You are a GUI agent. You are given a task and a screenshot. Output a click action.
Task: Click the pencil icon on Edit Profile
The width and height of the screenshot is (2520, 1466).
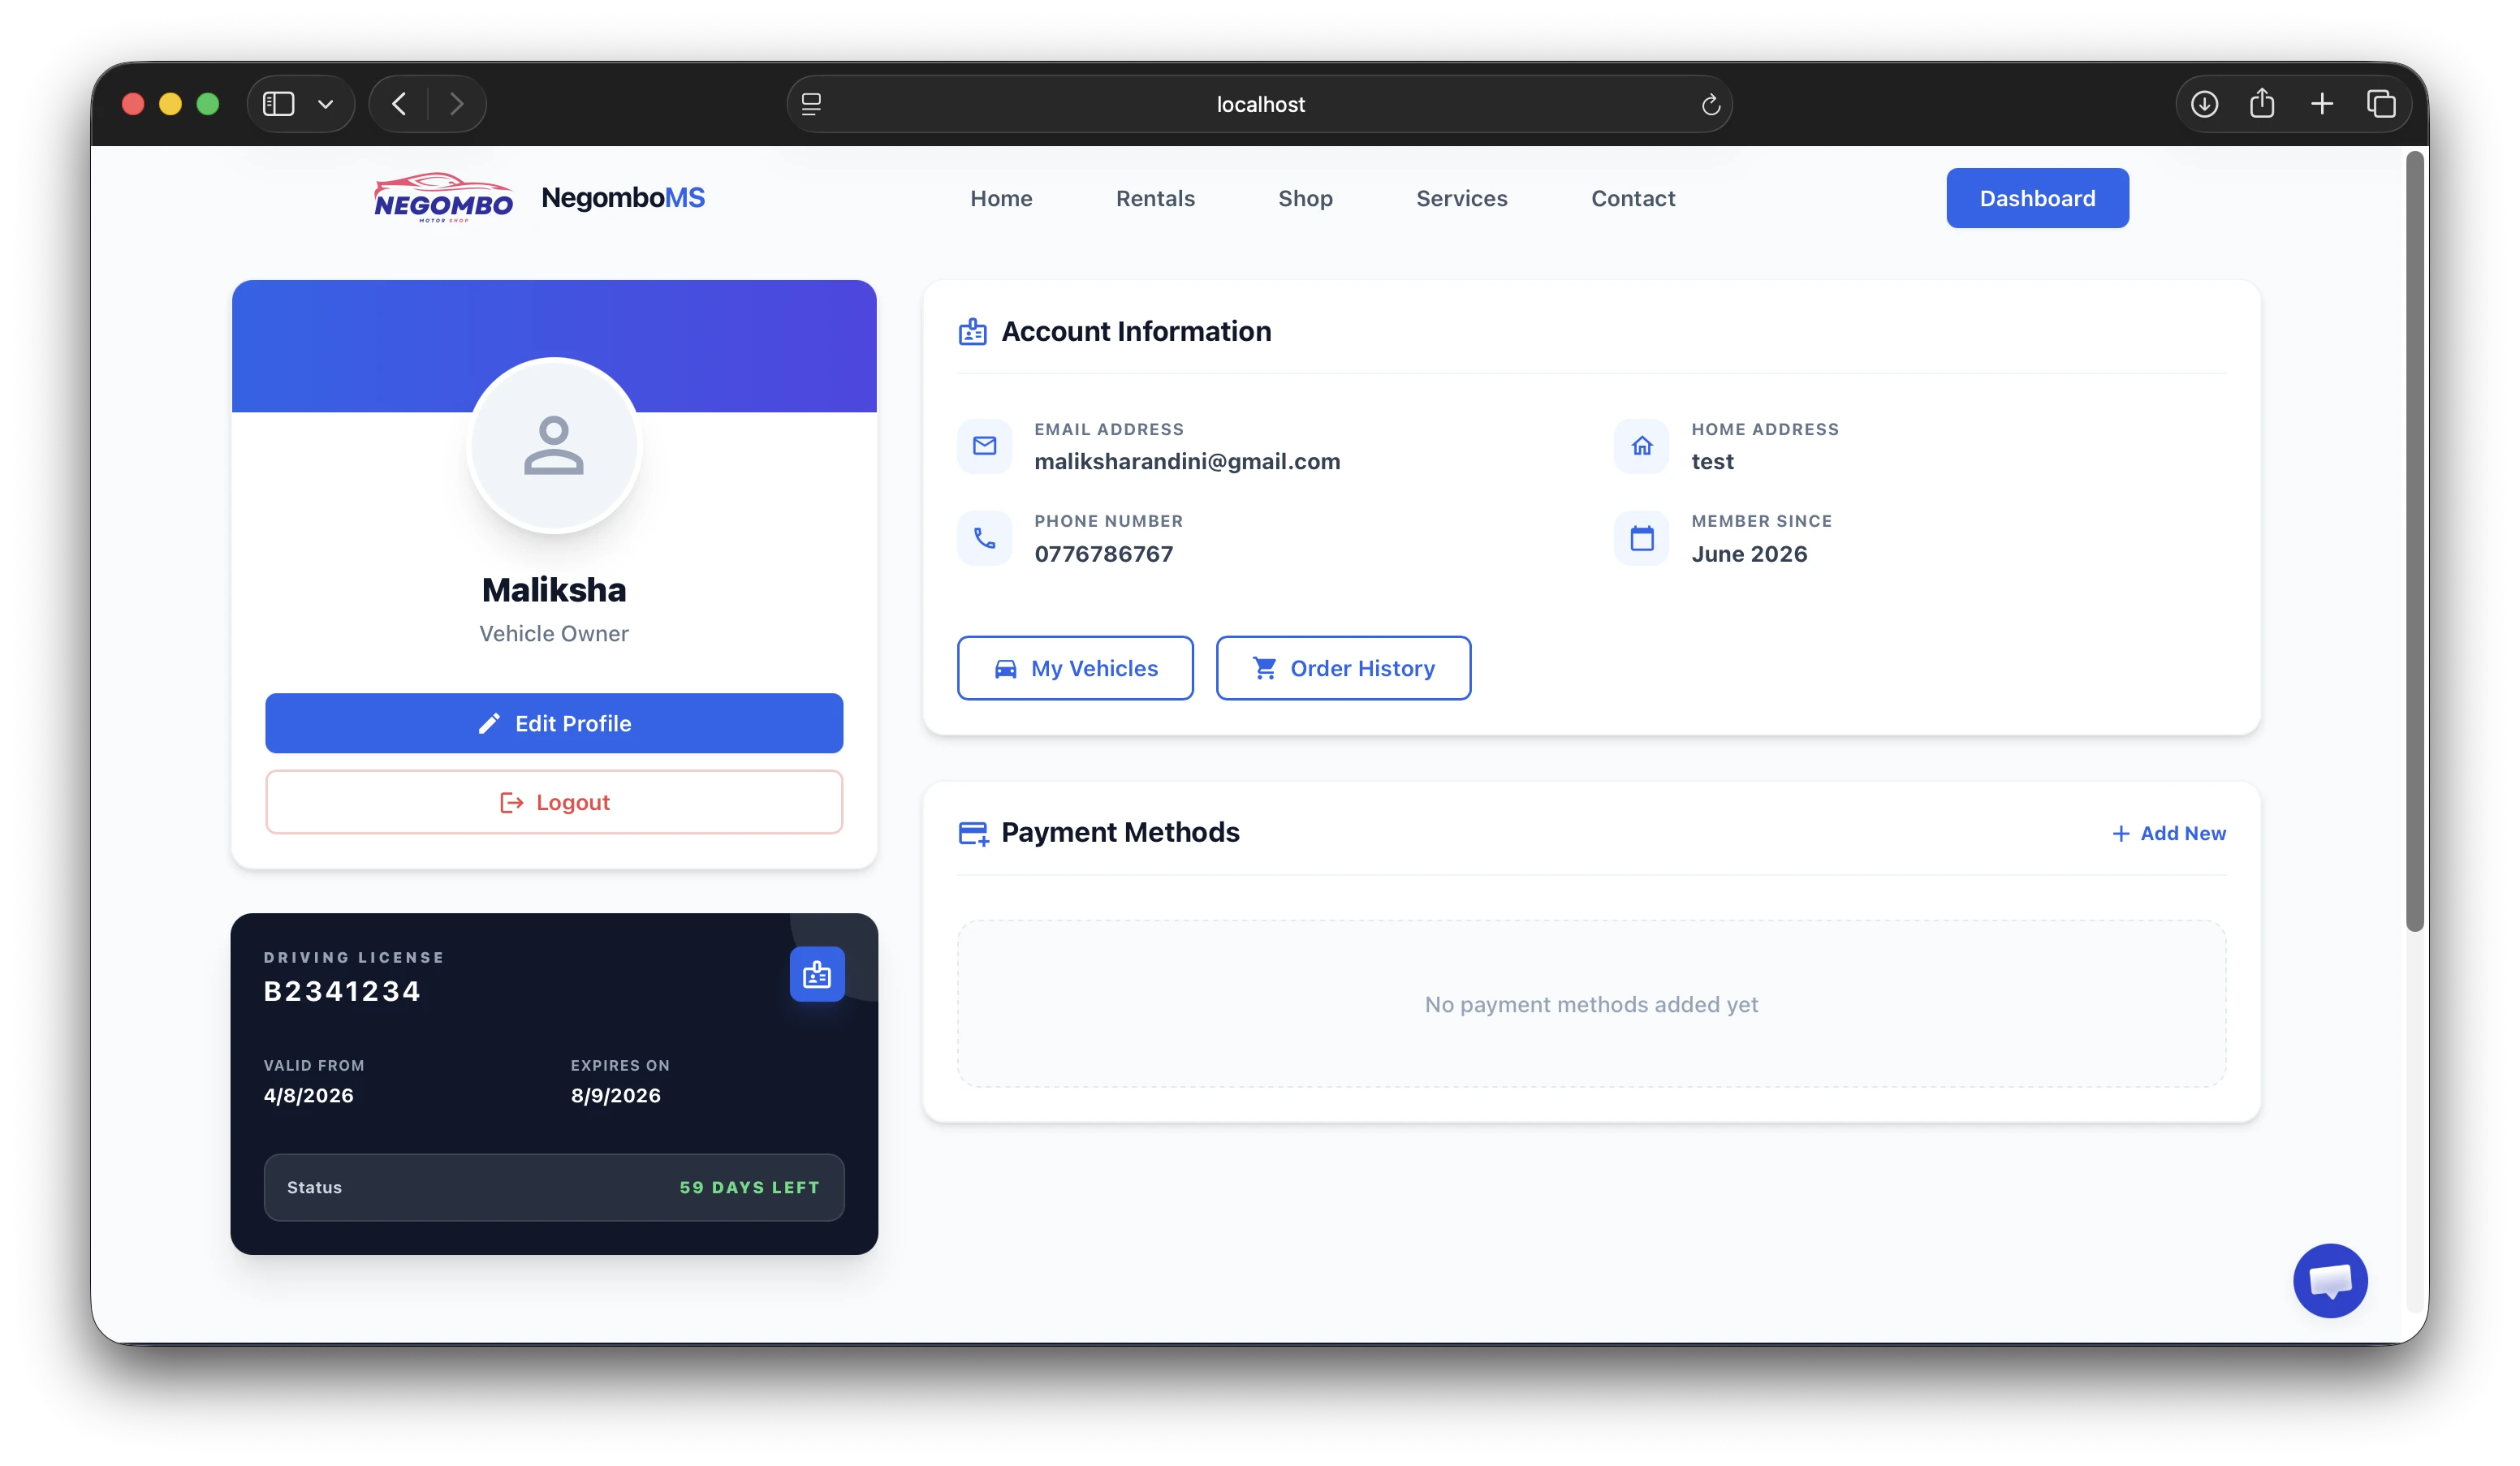click(489, 723)
